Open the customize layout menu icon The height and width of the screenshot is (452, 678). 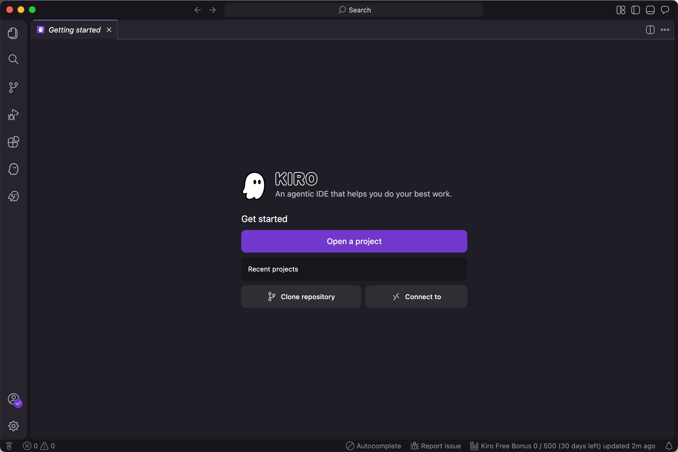coord(621,10)
